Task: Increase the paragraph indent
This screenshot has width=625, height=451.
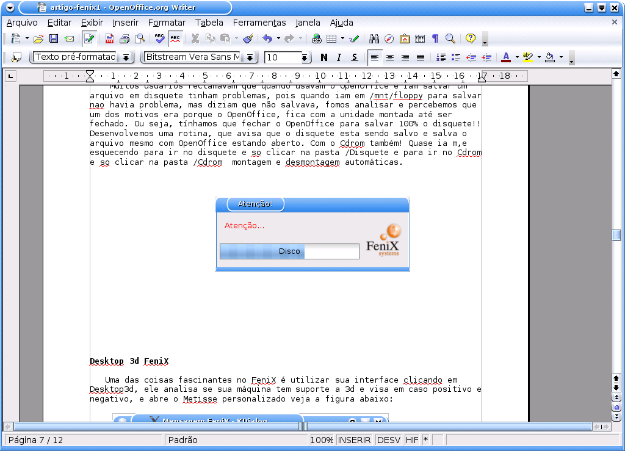Action: point(486,58)
